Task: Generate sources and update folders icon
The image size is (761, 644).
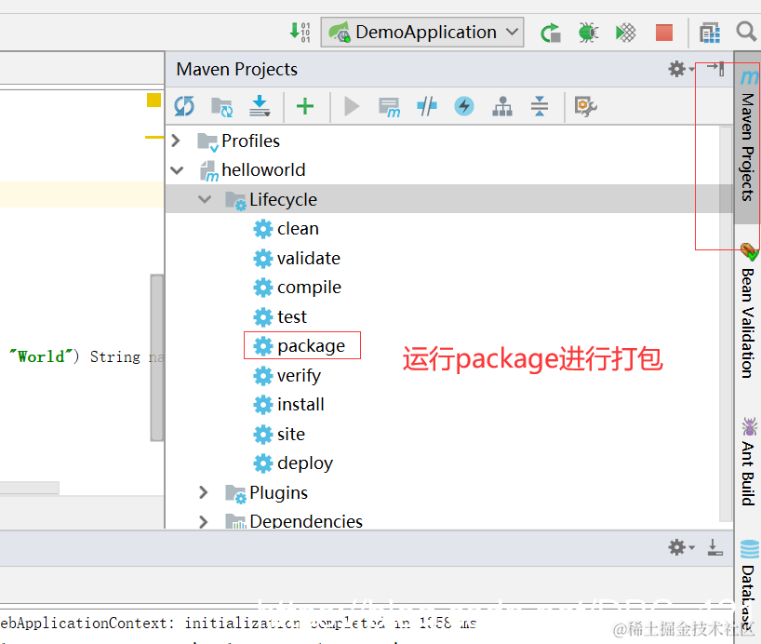Action: [x=221, y=106]
